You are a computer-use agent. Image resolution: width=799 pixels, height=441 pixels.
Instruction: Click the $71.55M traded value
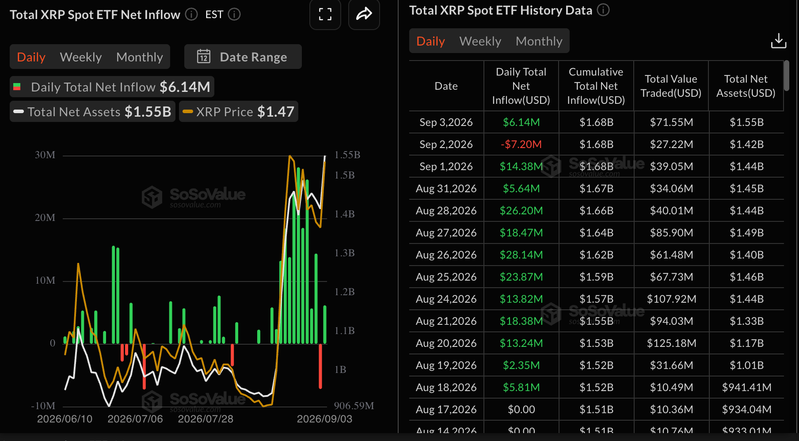pyautogui.click(x=672, y=122)
